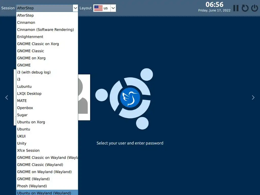The height and width of the screenshot is (195, 260).
Task: Select the Openbox session
Action: (47, 108)
